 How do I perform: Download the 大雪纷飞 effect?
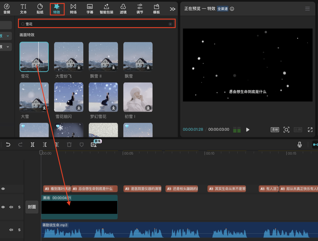(x=79, y=67)
